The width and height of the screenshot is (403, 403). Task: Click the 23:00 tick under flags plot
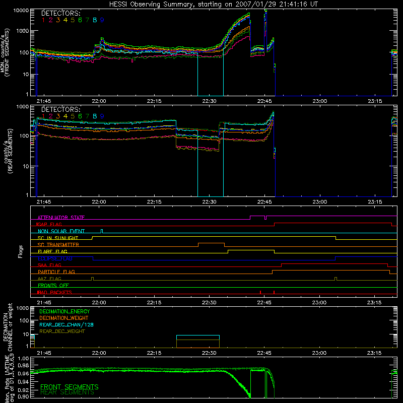point(319,303)
